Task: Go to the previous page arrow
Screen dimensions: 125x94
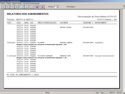Action: tap(8, 7)
